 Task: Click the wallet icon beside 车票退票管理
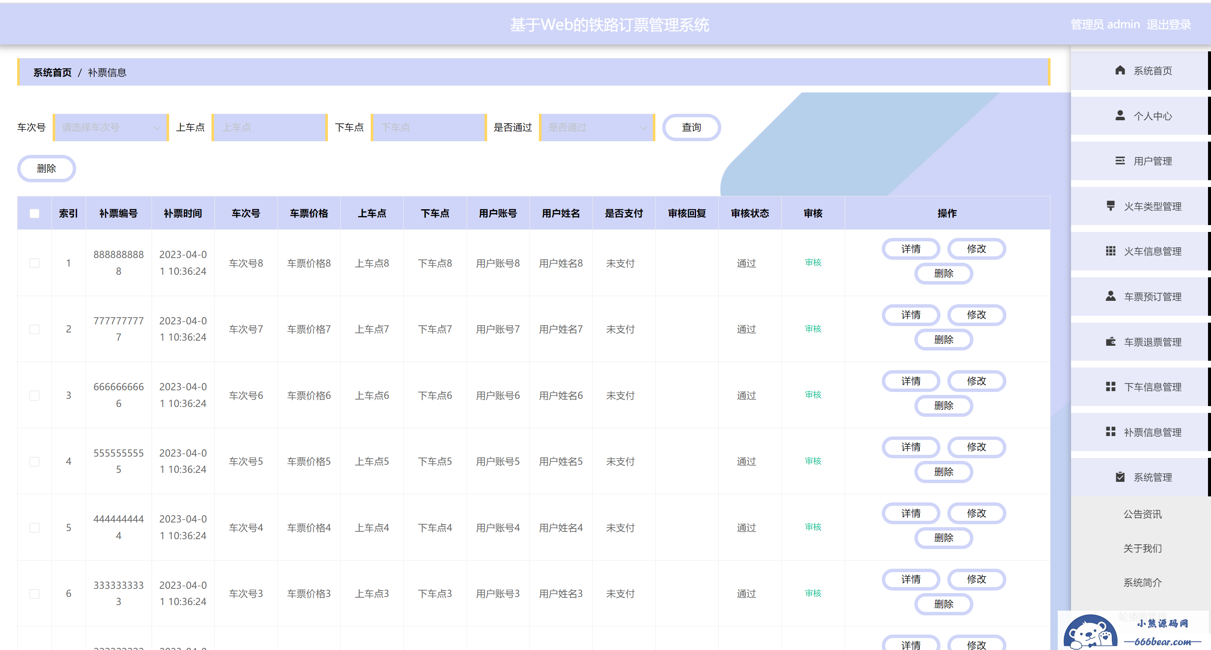[1110, 341]
